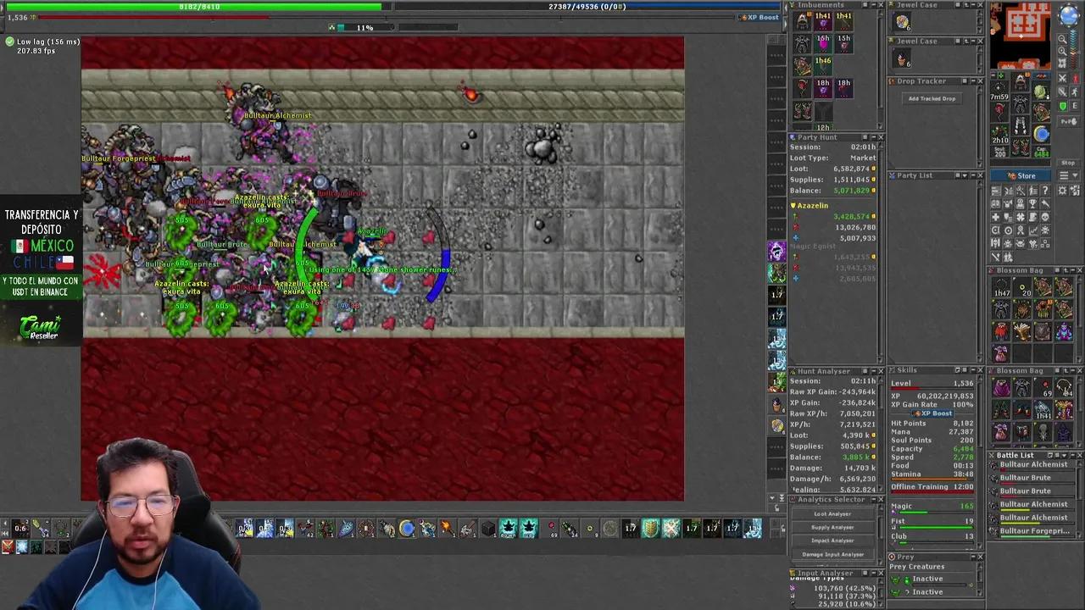
Task: Click the mana bar showing 27387/49536
Action: point(587,7)
